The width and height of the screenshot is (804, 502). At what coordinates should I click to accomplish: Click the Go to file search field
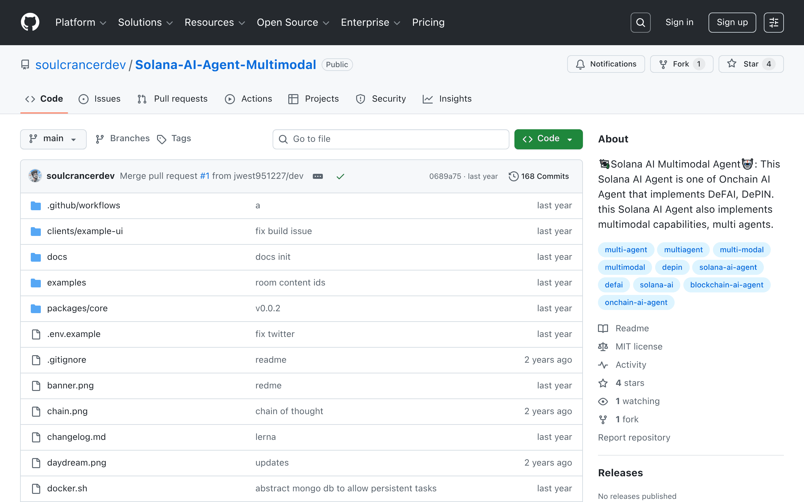pos(391,139)
